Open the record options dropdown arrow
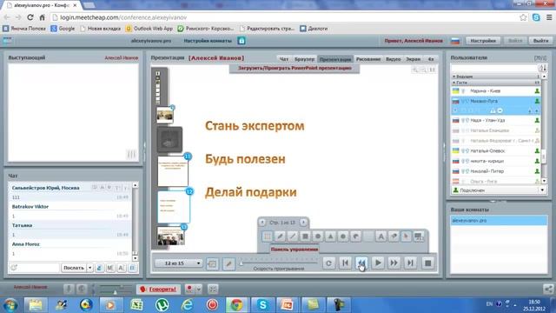The height and width of the screenshot is (313, 556). click(x=199, y=290)
